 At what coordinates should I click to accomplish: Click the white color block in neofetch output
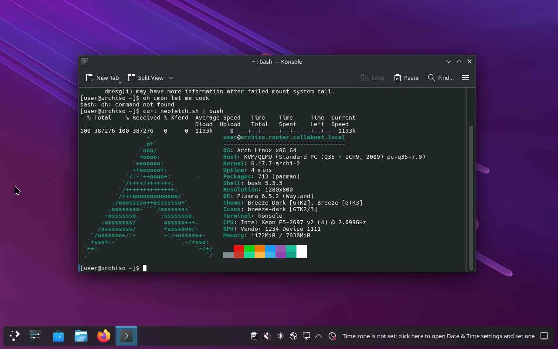302,252
